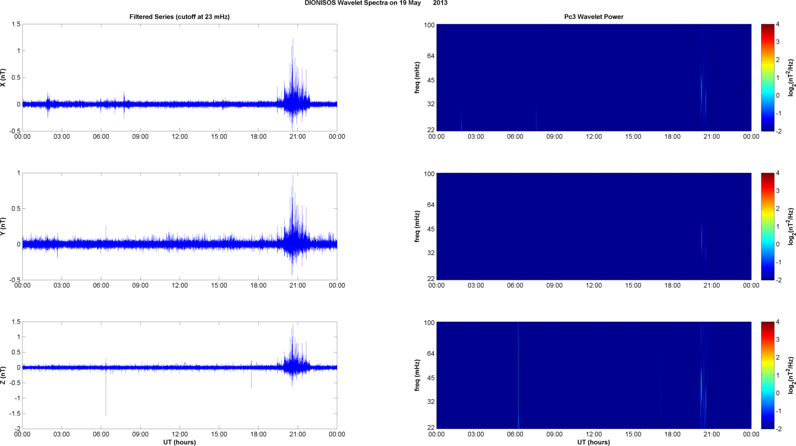The width and height of the screenshot is (796, 446).
Task: Click the 'Z (nT)' axis label
Action: tap(4, 375)
